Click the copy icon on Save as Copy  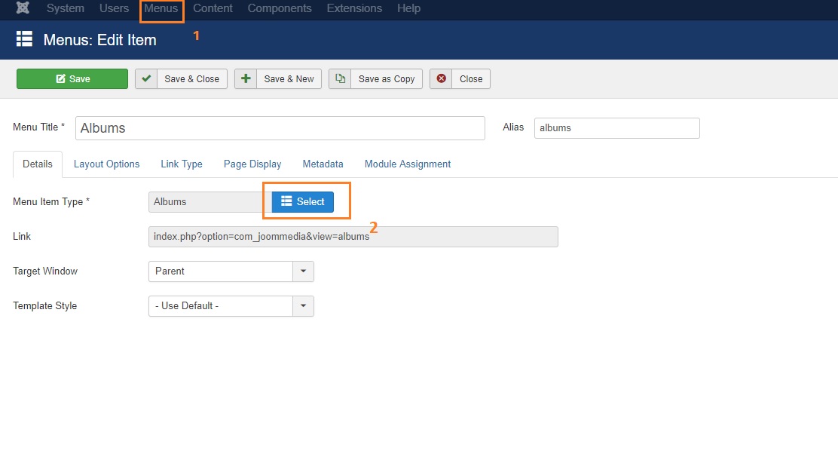pyautogui.click(x=340, y=78)
